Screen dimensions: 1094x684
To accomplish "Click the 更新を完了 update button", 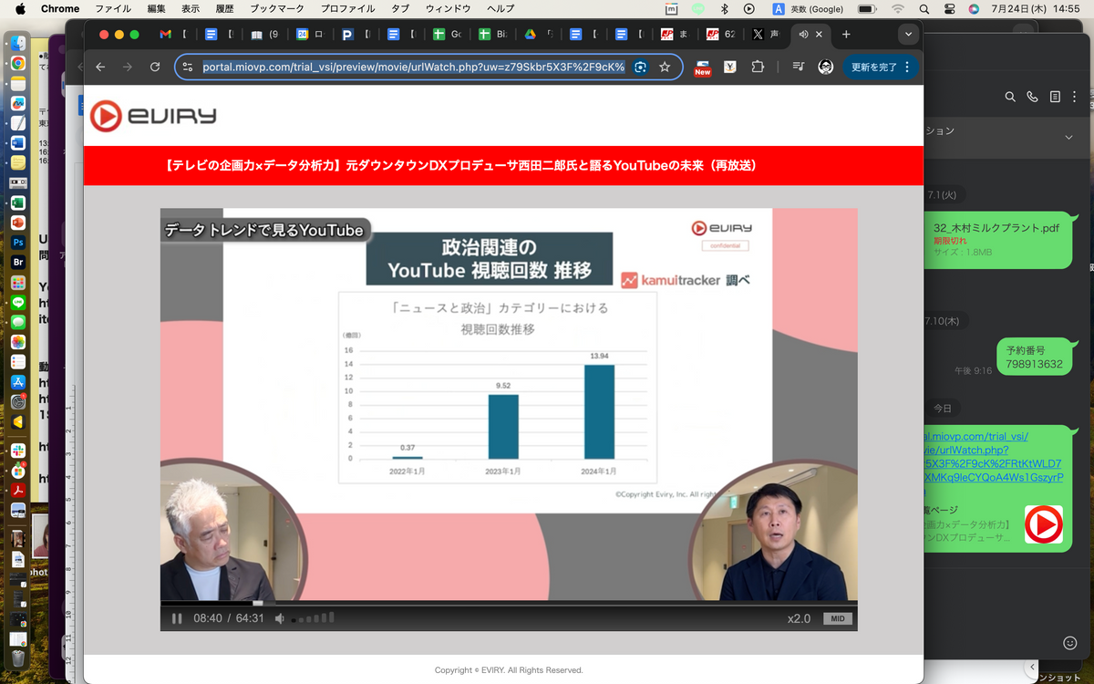I will 874,67.
